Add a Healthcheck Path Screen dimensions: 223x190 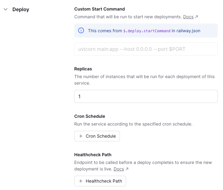(x=103, y=181)
